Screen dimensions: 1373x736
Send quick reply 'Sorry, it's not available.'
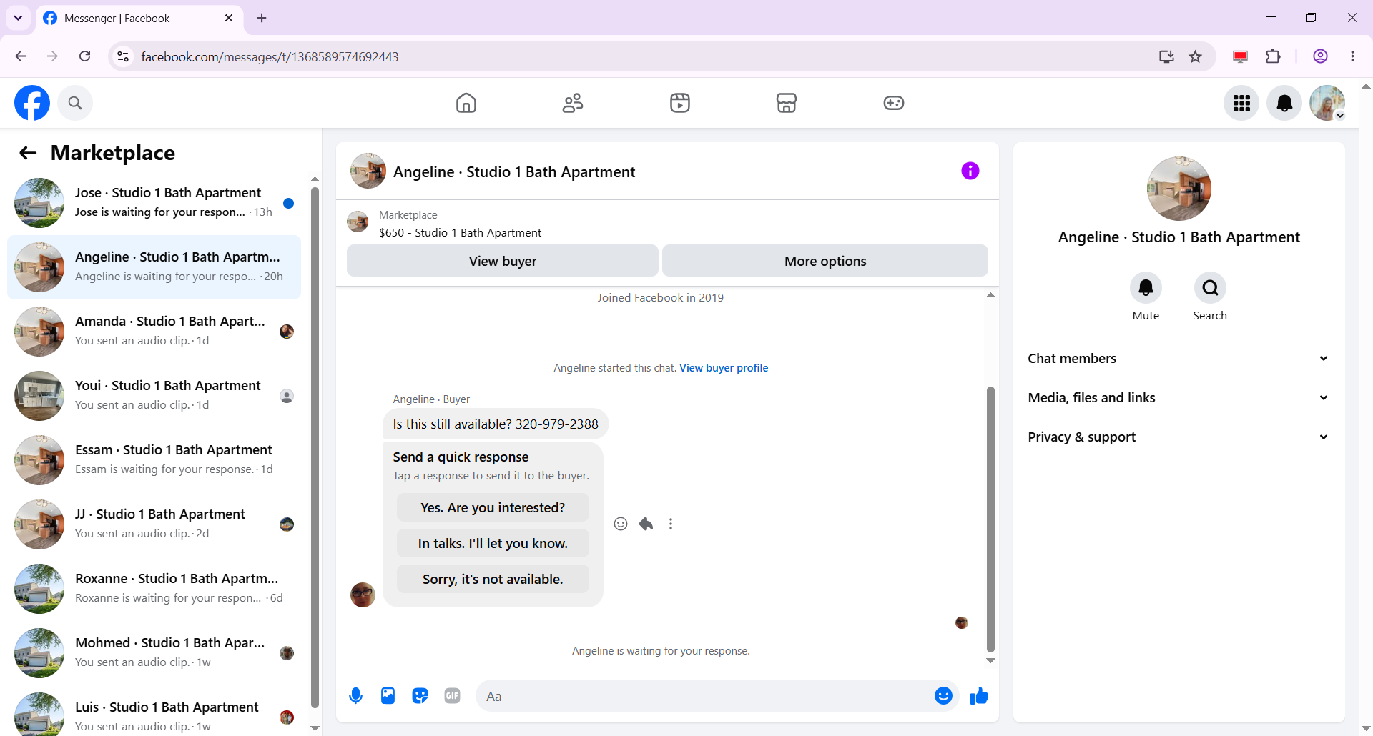coord(493,580)
